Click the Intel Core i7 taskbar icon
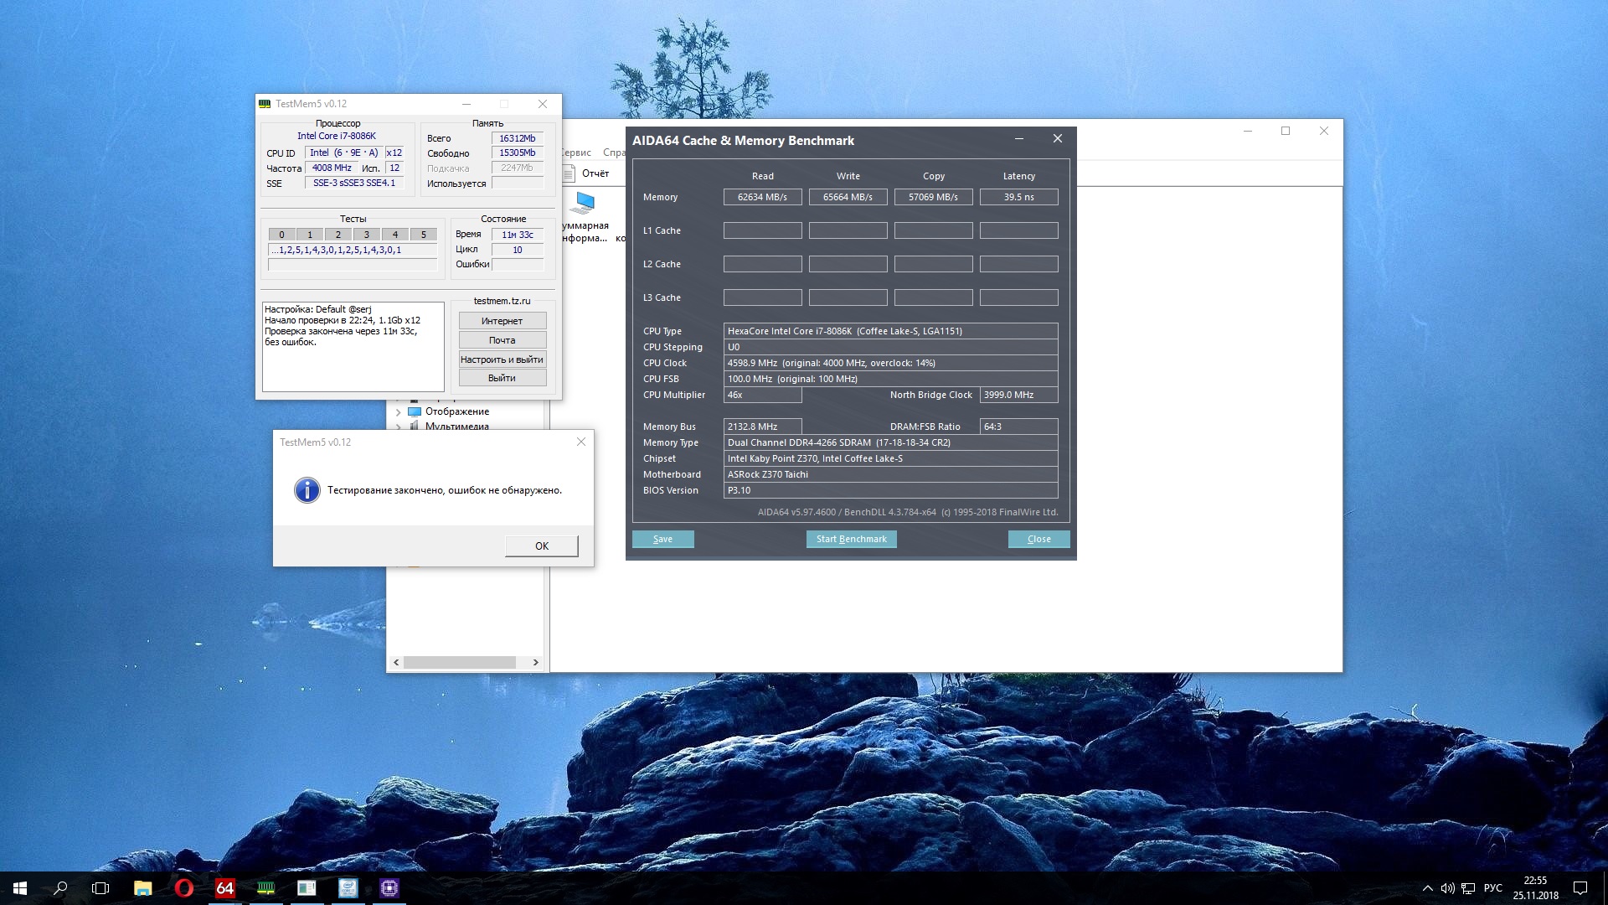This screenshot has width=1608, height=905. point(348,888)
